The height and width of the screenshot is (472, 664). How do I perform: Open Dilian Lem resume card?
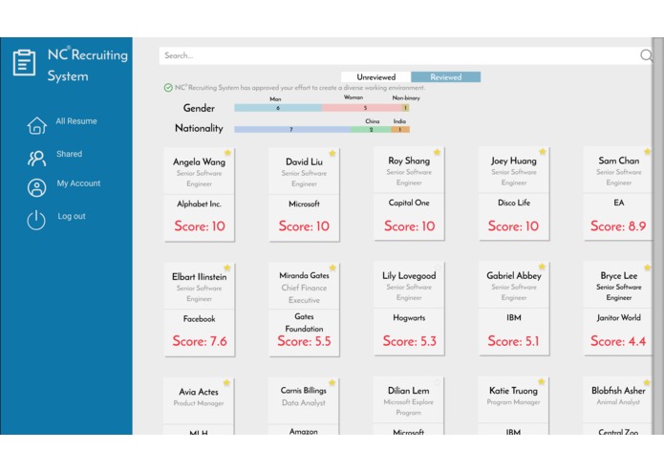[x=409, y=406]
